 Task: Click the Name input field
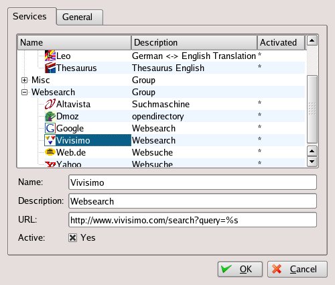(192, 182)
